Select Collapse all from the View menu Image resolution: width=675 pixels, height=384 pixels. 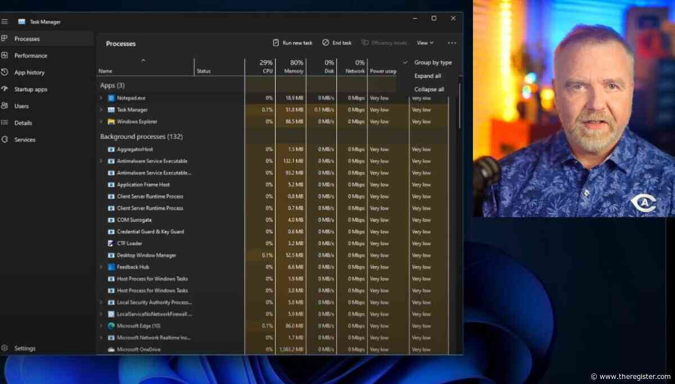[428, 89]
